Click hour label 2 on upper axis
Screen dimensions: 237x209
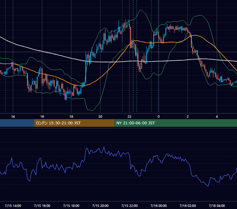click(188, 117)
